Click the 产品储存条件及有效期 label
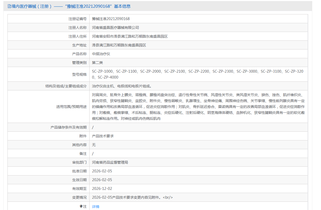 (x=68, y=127)
